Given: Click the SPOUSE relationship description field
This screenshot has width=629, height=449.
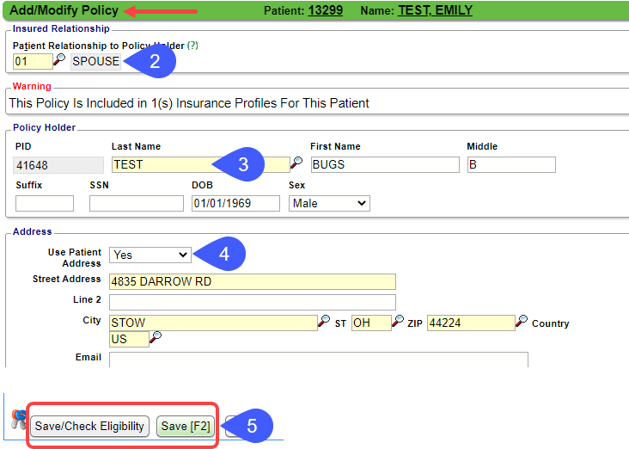Looking at the screenshot, I should [x=96, y=61].
